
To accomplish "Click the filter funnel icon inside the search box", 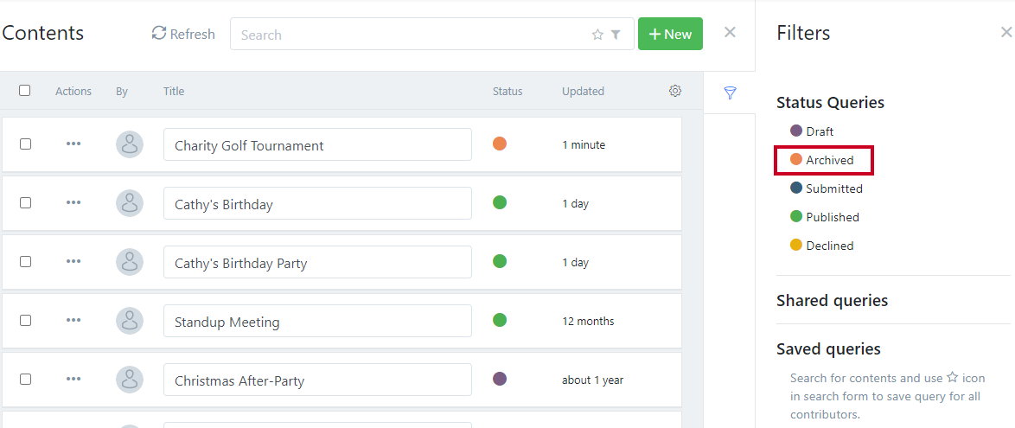I will (x=616, y=35).
